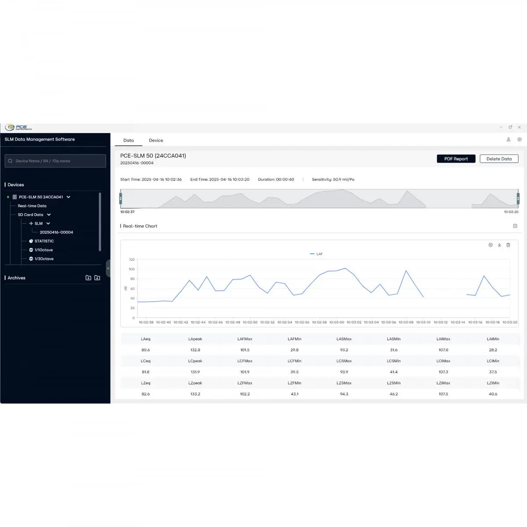The width and height of the screenshot is (527, 527).
Task: Collapse the left sidebar panel
Action: pyautogui.click(x=108, y=268)
